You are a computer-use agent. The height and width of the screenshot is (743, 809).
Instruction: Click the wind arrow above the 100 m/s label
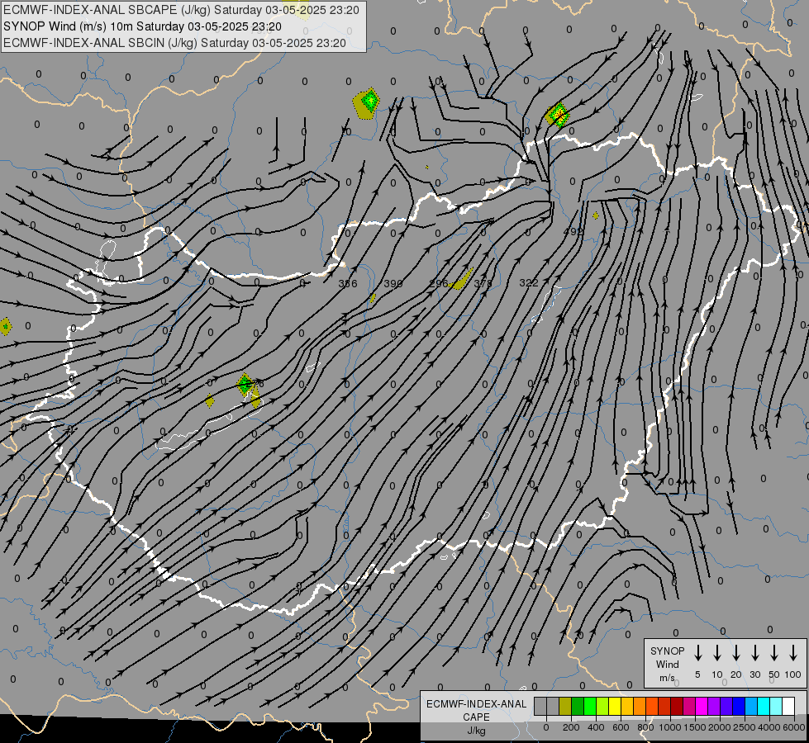click(x=793, y=653)
